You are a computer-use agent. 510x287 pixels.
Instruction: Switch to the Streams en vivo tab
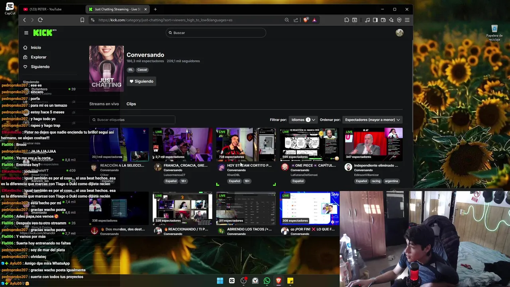point(104,104)
